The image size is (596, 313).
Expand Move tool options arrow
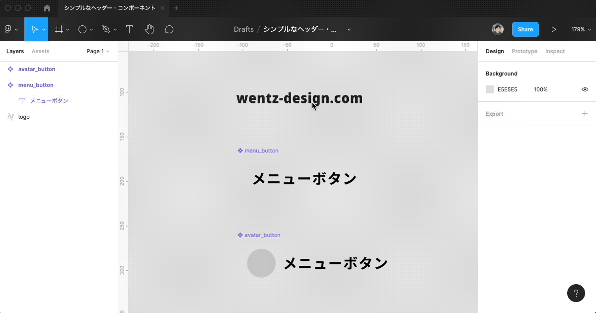pos(44,30)
